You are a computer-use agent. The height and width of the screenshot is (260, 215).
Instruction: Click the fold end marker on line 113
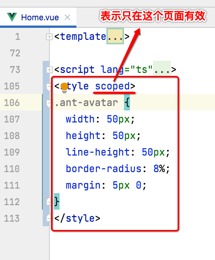pos(49,218)
